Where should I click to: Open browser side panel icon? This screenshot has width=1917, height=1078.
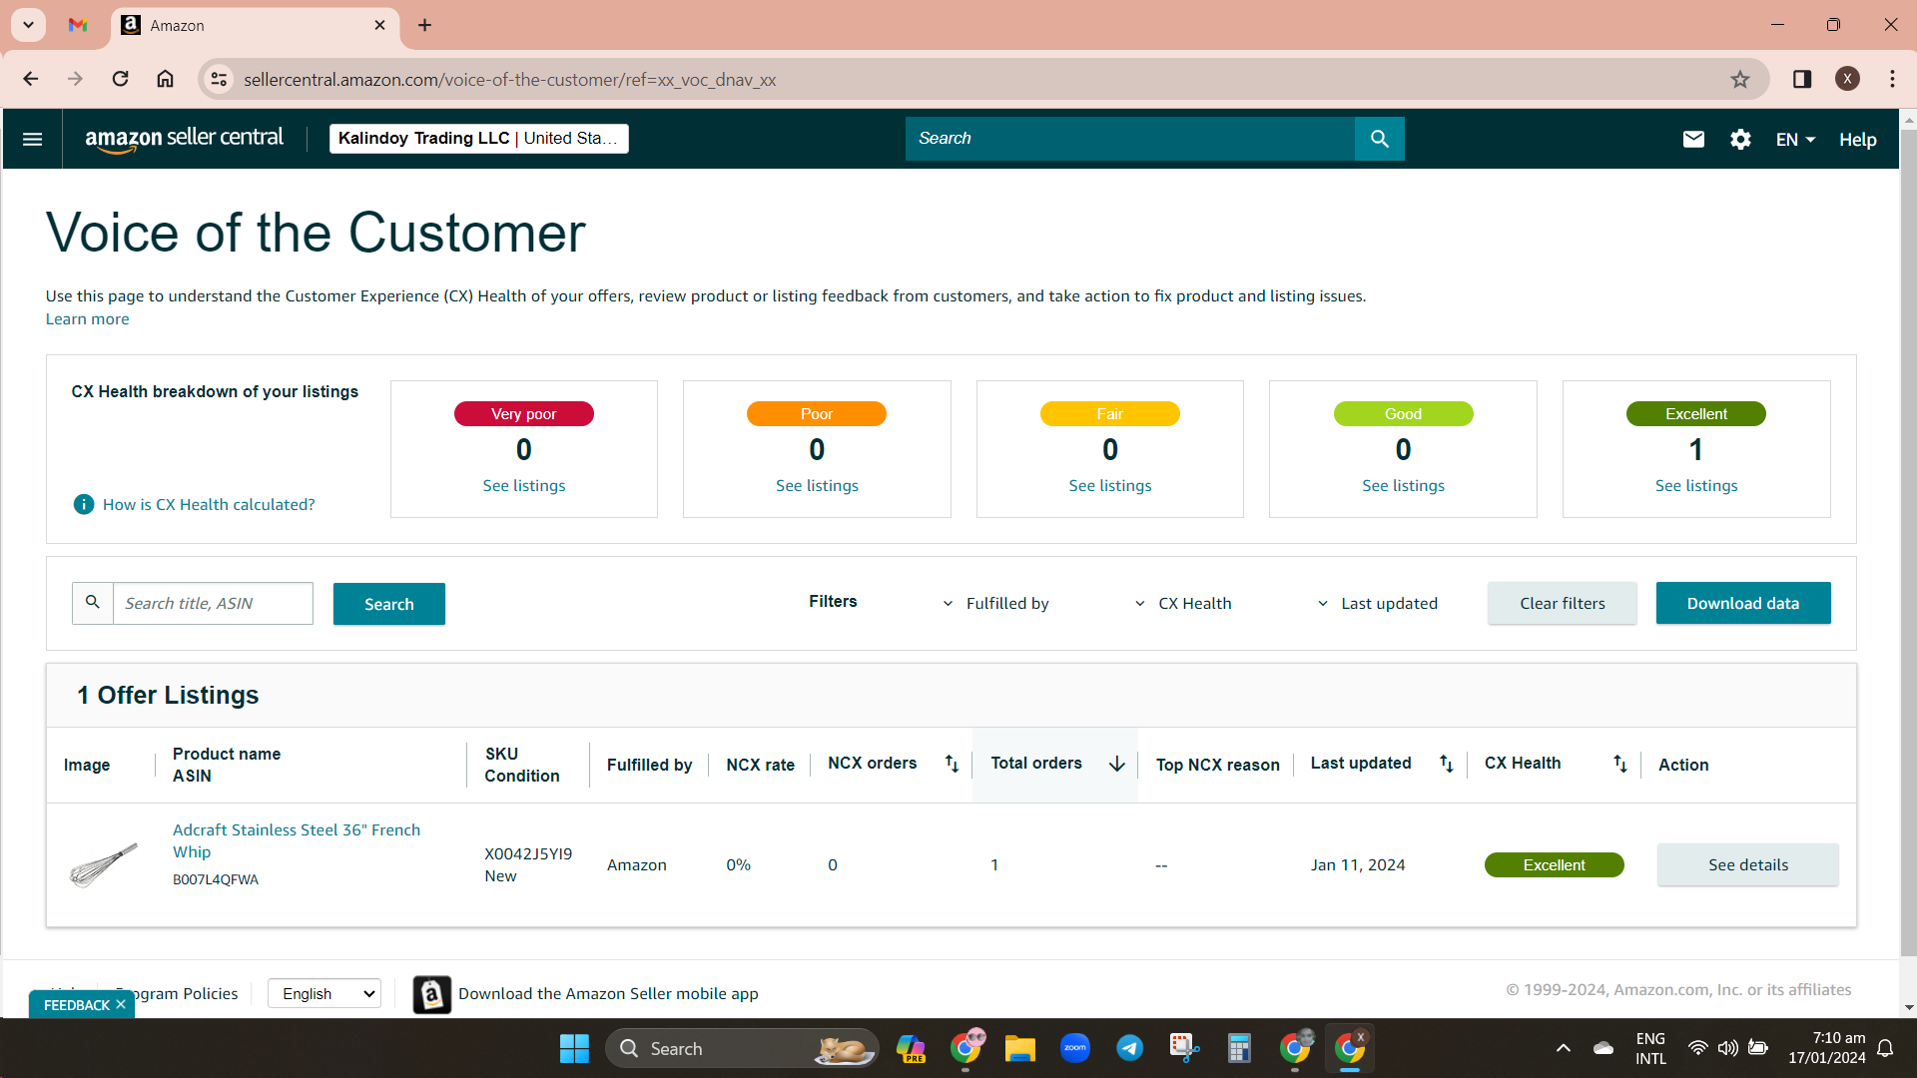[x=1802, y=79]
